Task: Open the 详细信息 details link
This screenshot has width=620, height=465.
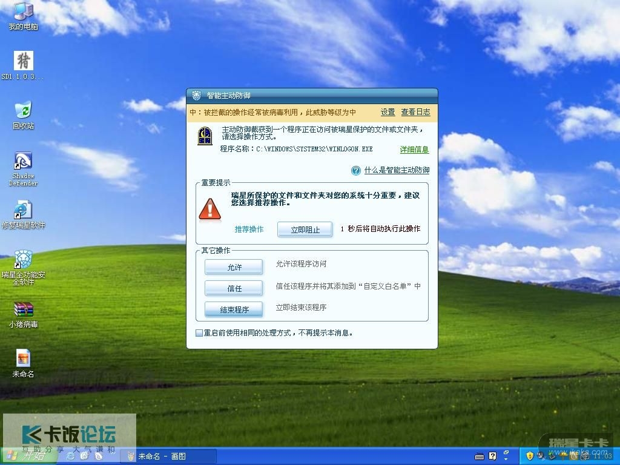Action: coord(414,150)
